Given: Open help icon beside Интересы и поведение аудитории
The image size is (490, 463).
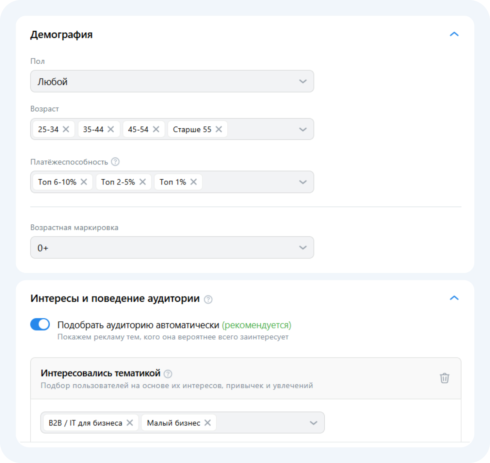Looking at the screenshot, I should tap(208, 299).
